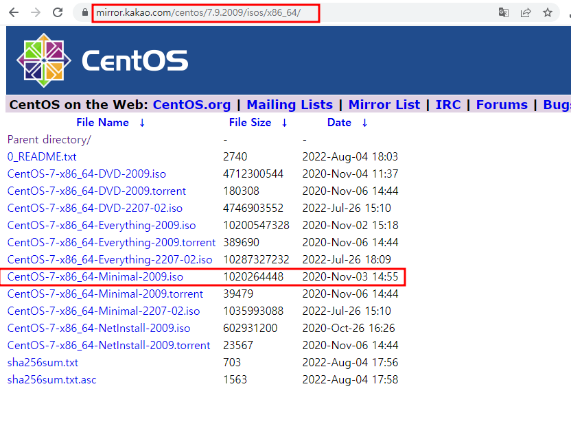Reload the page with the refresh icon

(x=58, y=13)
